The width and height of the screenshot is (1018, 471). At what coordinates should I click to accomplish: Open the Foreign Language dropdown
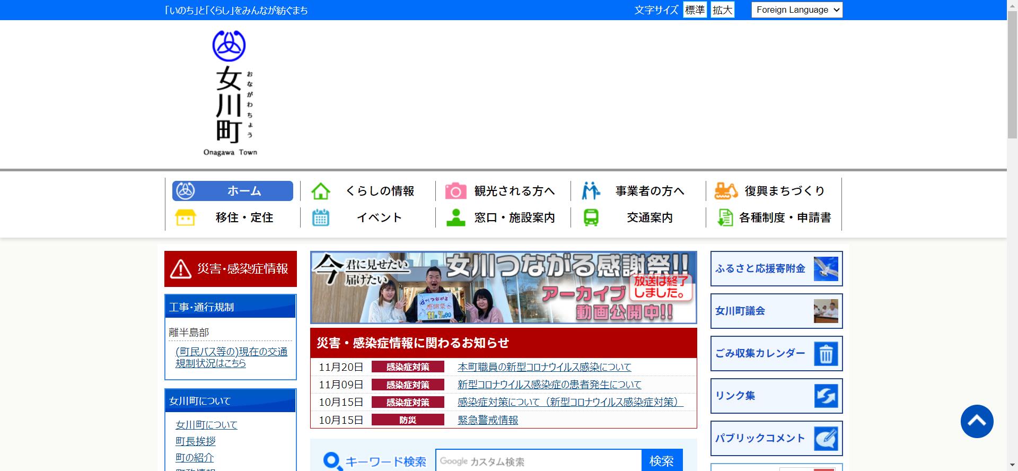(797, 10)
